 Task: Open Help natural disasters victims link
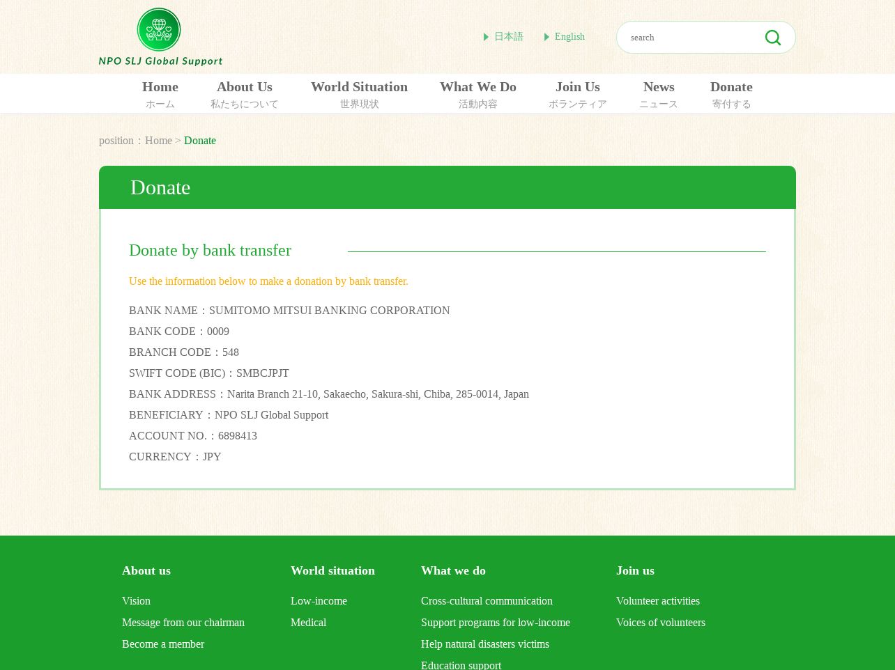point(485,644)
